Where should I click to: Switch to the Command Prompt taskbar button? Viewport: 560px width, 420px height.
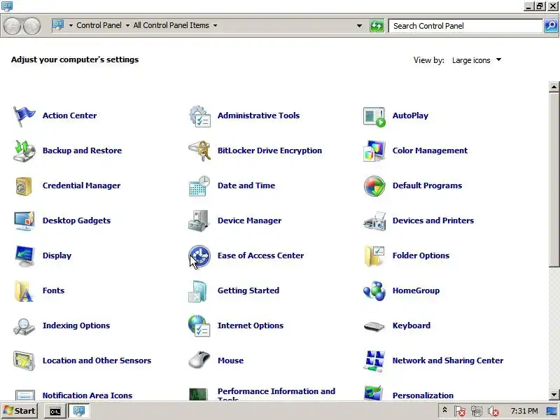coord(55,412)
